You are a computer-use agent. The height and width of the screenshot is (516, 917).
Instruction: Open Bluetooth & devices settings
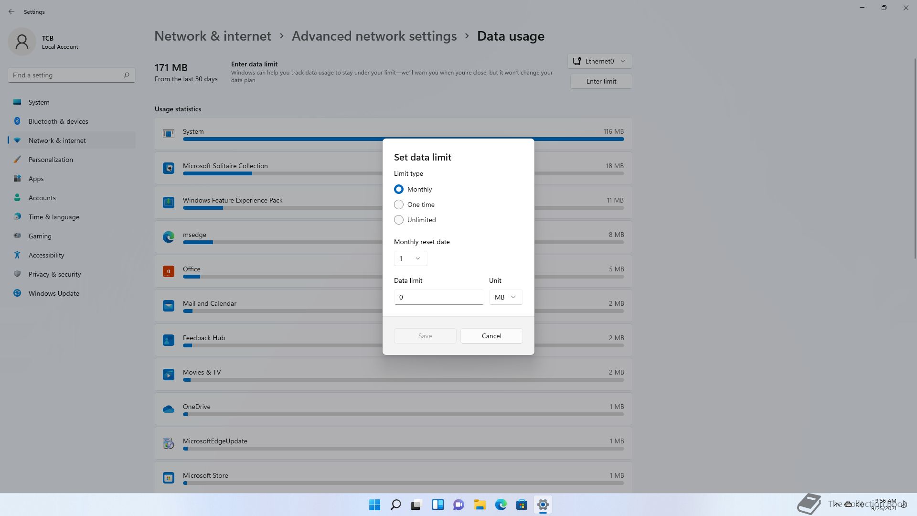(x=72, y=121)
